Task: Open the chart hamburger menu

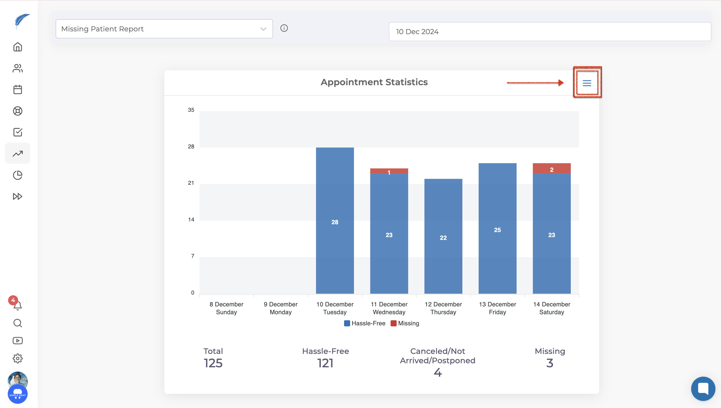Action: 587,83
